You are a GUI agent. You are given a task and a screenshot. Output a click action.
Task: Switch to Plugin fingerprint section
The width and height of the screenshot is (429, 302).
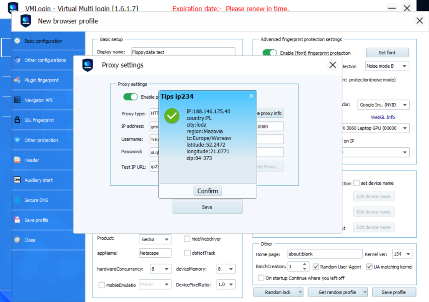(x=42, y=80)
